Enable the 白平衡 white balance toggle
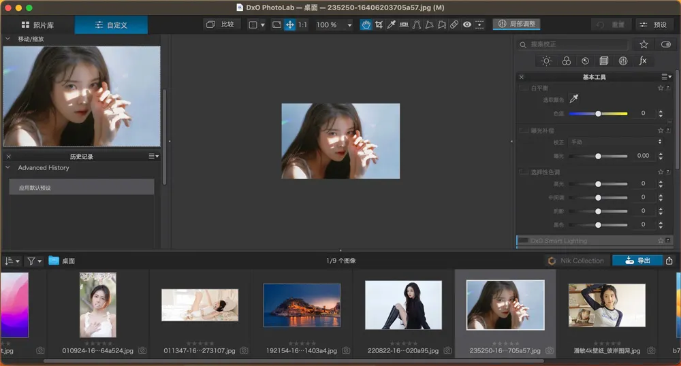681x366 pixels. click(523, 88)
